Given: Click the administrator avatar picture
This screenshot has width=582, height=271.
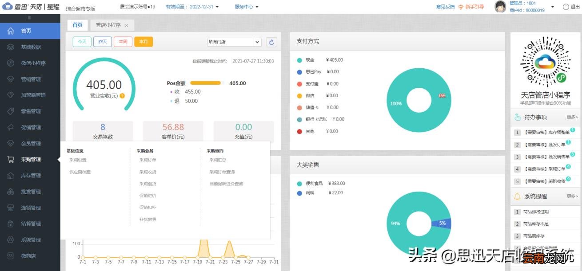Looking at the screenshot, I should pyautogui.click(x=500, y=6).
